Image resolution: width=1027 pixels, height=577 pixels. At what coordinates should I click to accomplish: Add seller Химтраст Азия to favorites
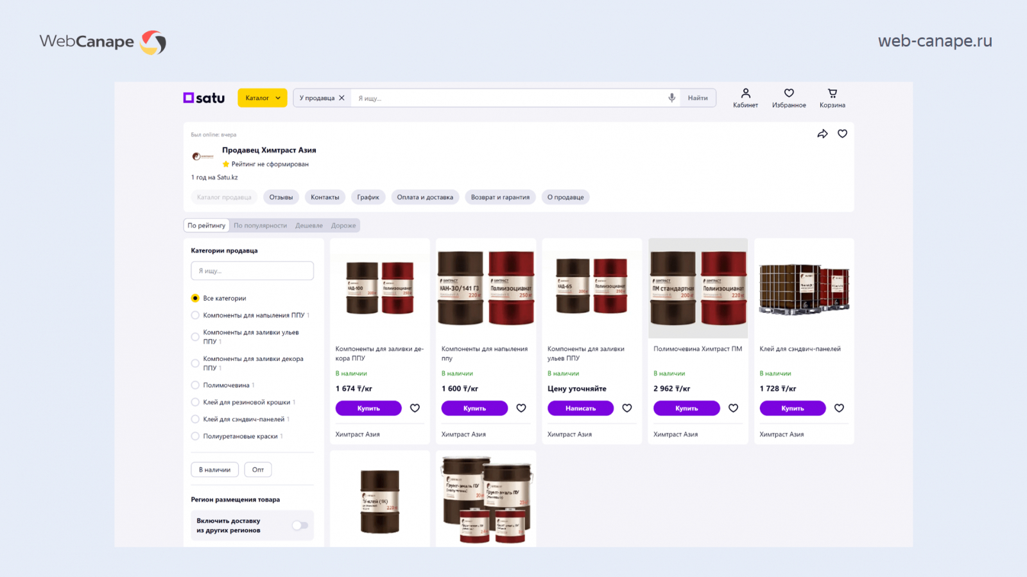coord(842,134)
